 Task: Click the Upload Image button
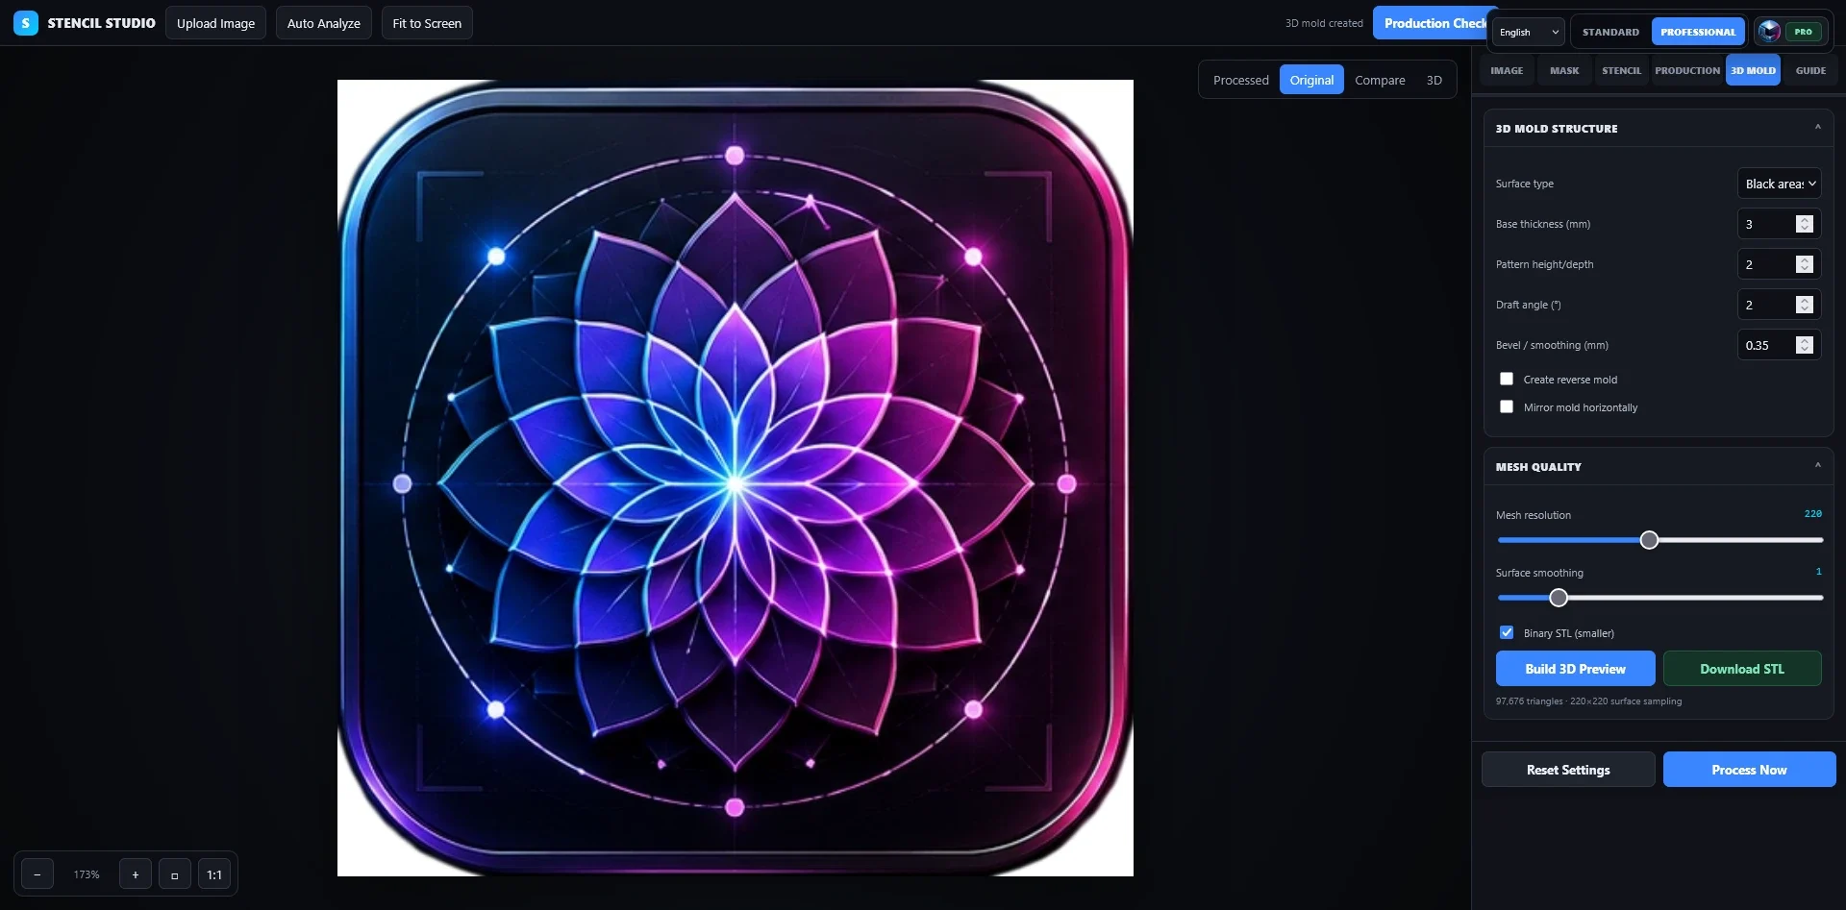(x=215, y=23)
